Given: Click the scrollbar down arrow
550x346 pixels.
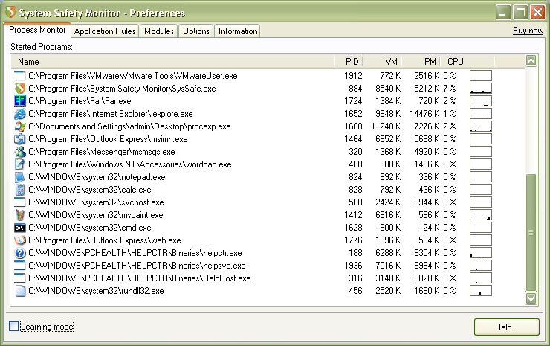Looking at the screenshot, I should click(x=531, y=298).
